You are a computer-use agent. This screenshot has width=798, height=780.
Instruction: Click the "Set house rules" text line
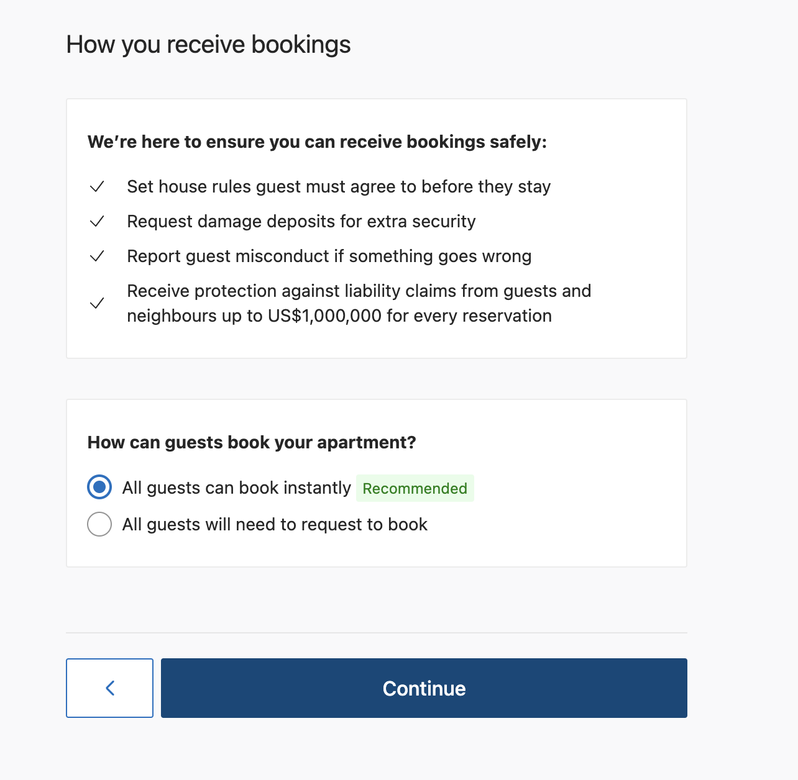tap(339, 187)
